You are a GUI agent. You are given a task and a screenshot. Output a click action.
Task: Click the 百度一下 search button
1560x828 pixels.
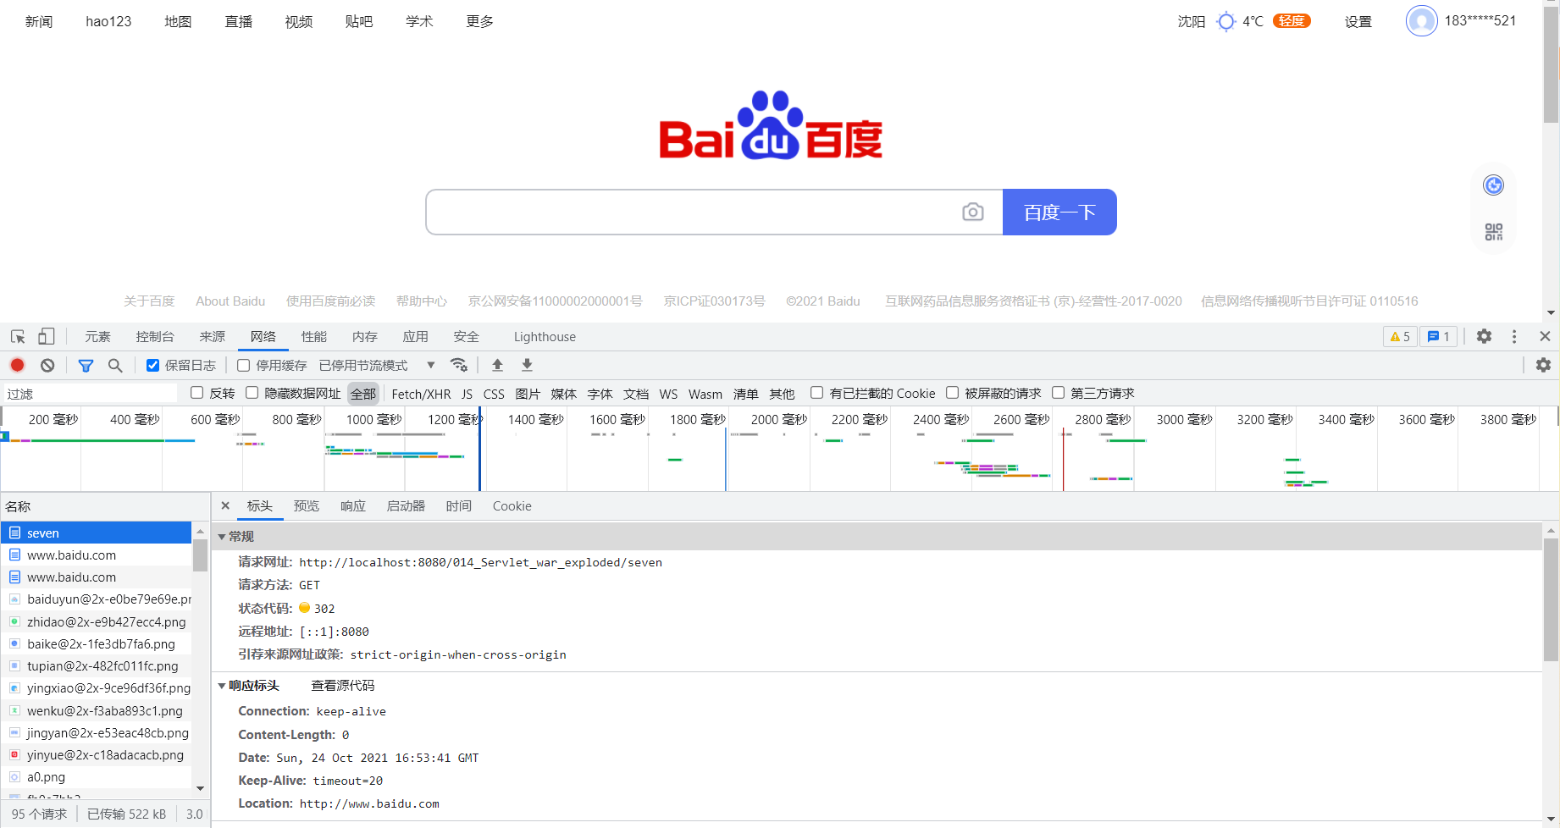click(1059, 212)
